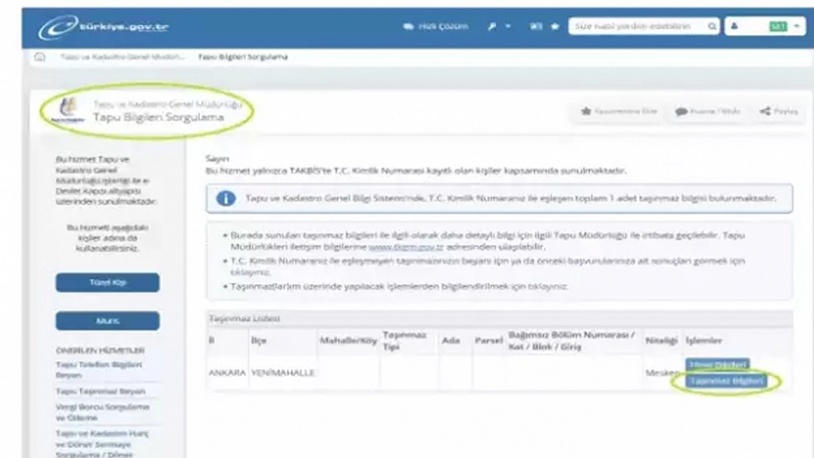Select Tapu Bilgileri Sorgulama breadcrumb item
Image resolution: width=814 pixels, height=458 pixels.
pyautogui.click(x=242, y=57)
